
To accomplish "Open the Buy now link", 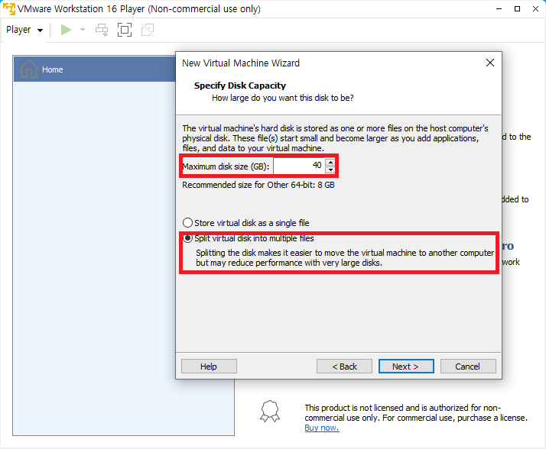I will click(x=322, y=428).
